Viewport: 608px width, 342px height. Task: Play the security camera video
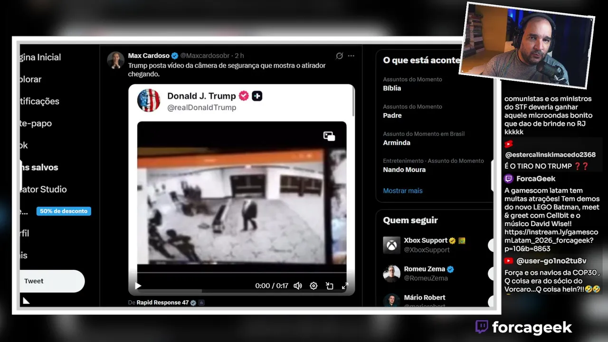click(138, 285)
